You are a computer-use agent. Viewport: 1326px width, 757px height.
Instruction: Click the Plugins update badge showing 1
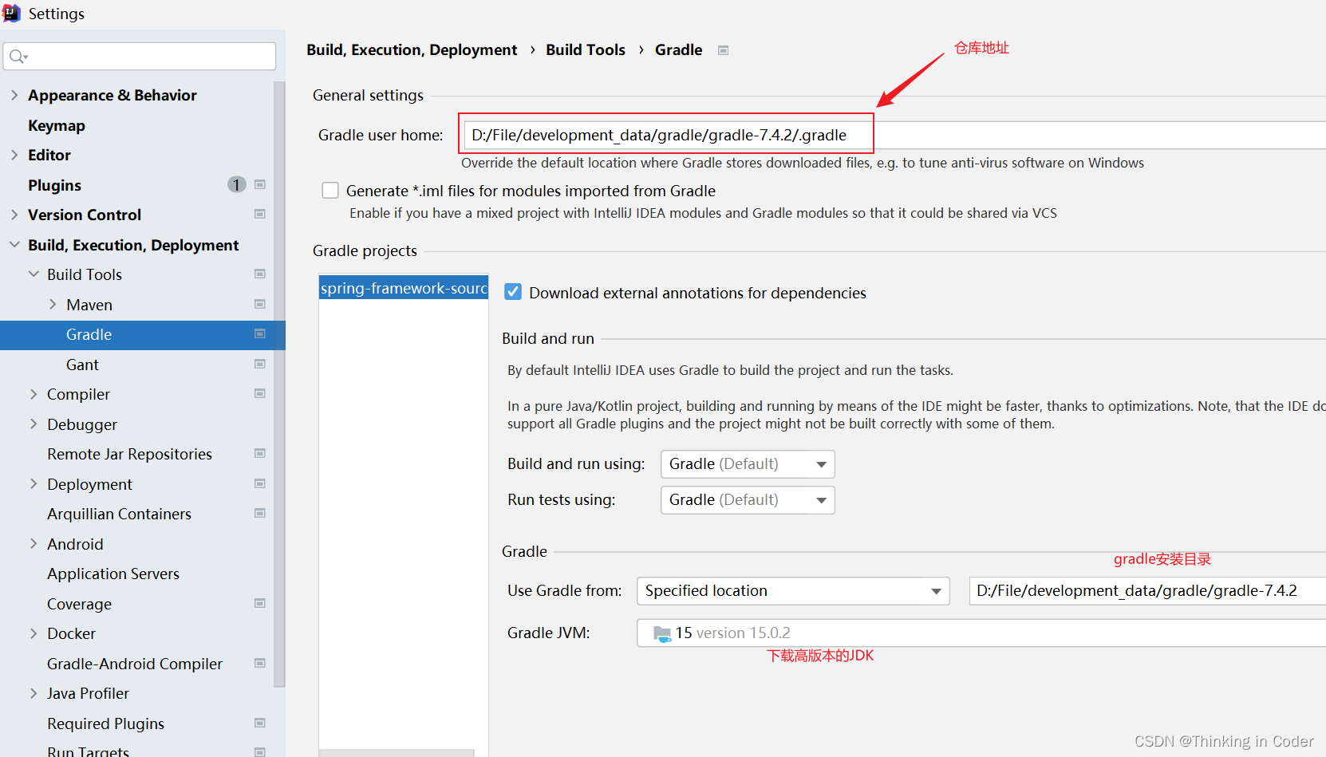point(237,185)
